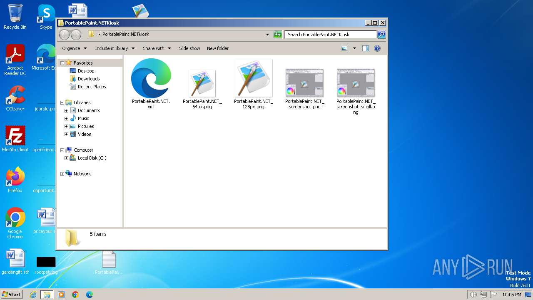This screenshot has height=300, width=533.
Task: Select the Skype desktop shortcut
Action: click(46, 17)
